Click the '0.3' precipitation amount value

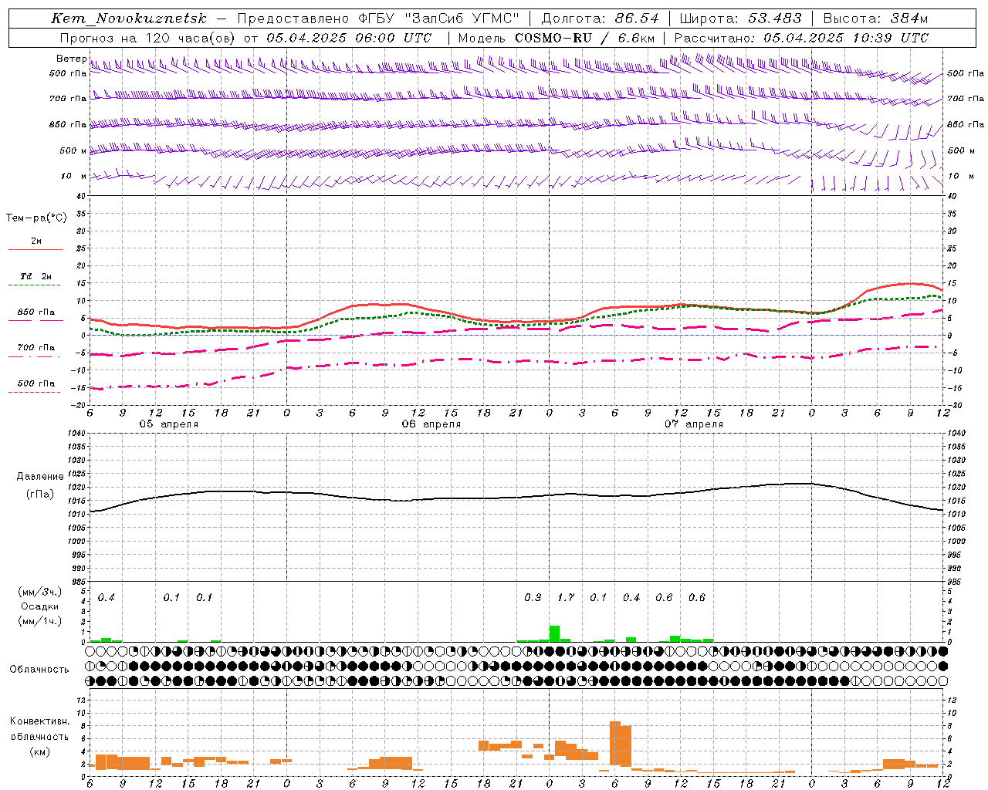533,598
